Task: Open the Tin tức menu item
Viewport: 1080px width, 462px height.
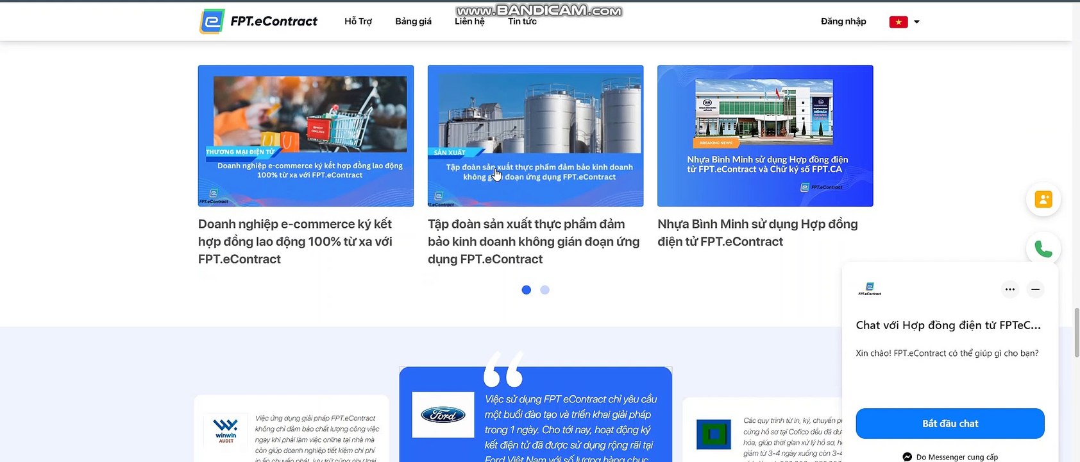Action: point(522,21)
